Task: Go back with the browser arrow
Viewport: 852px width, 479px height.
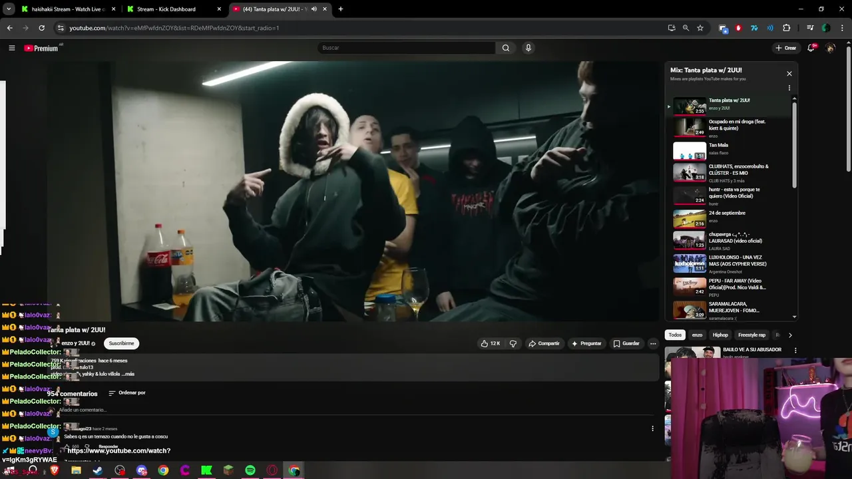Action: [9, 28]
